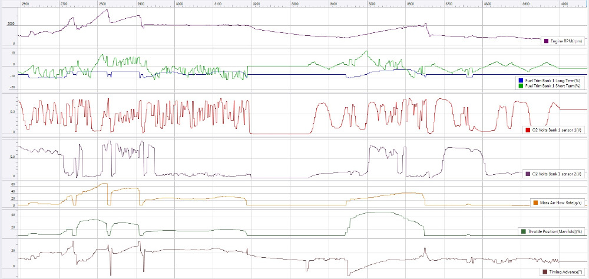The width and height of the screenshot is (589, 279).
Task: Click the orange Mass Air Flow swatch
Action: 535,202
